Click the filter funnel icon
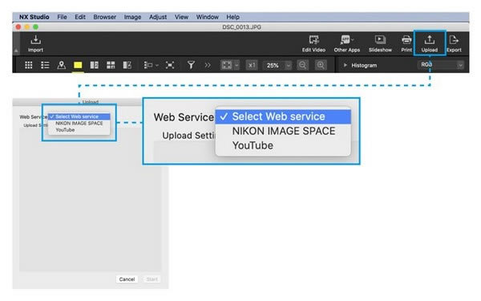 click(x=191, y=65)
